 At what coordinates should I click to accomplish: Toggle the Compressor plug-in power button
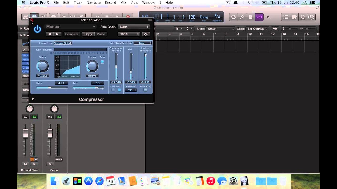[x=37, y=29]
